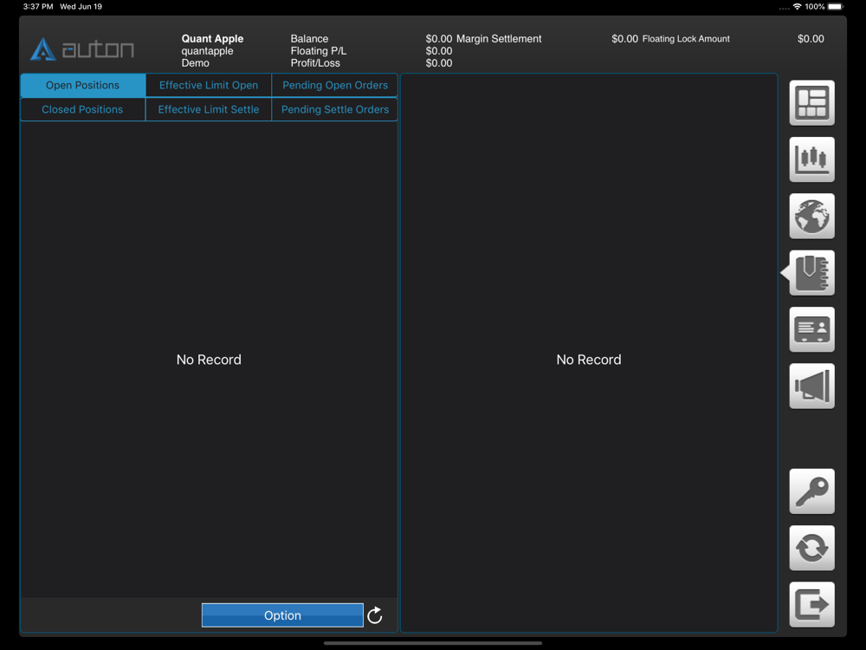Select the Closed Positions tab
Screen dimensions: 866x650
(x=83, y=109)
